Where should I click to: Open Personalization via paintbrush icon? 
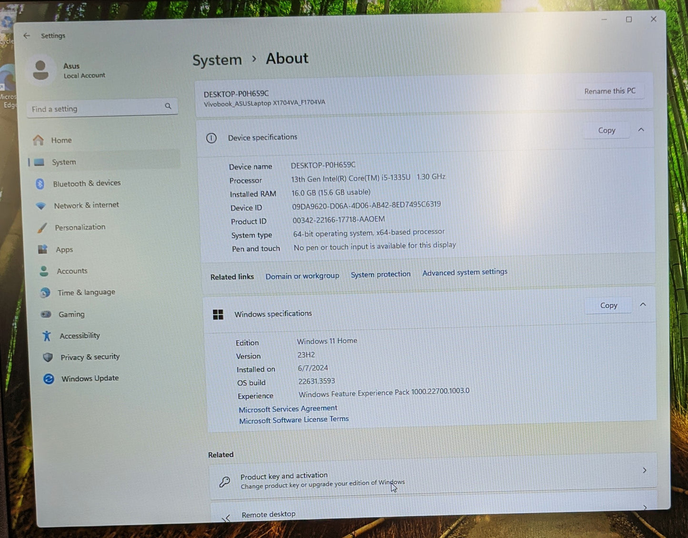click(42, 228)
